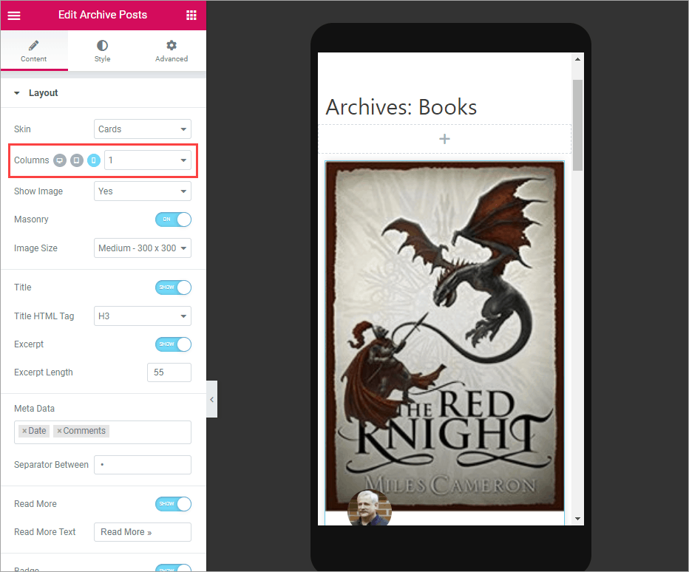Screen dimensions: 689x572
Task: Remove the Date meta data tag
Action: click(24, 431)
